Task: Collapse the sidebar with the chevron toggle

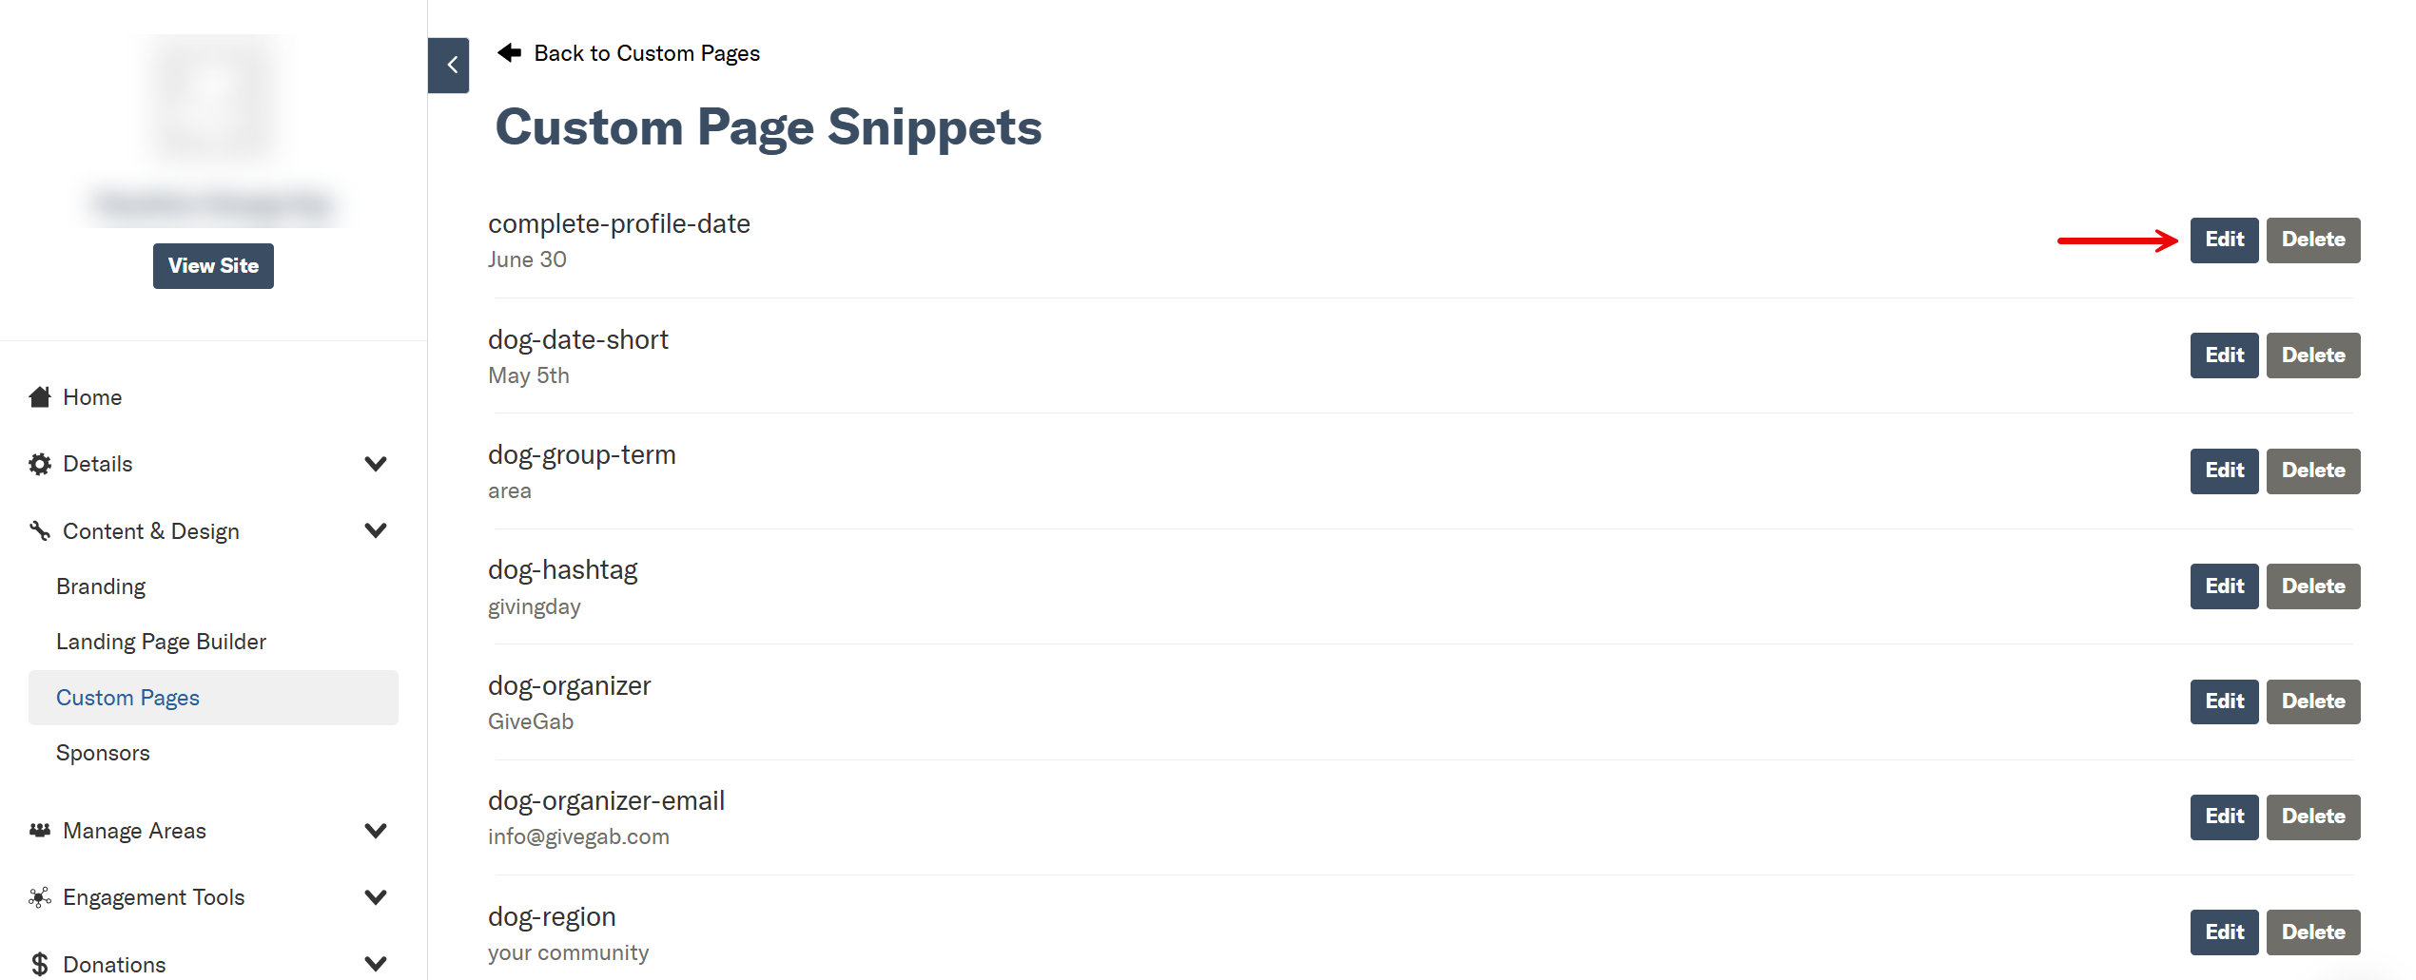Action: click(448, 66)
